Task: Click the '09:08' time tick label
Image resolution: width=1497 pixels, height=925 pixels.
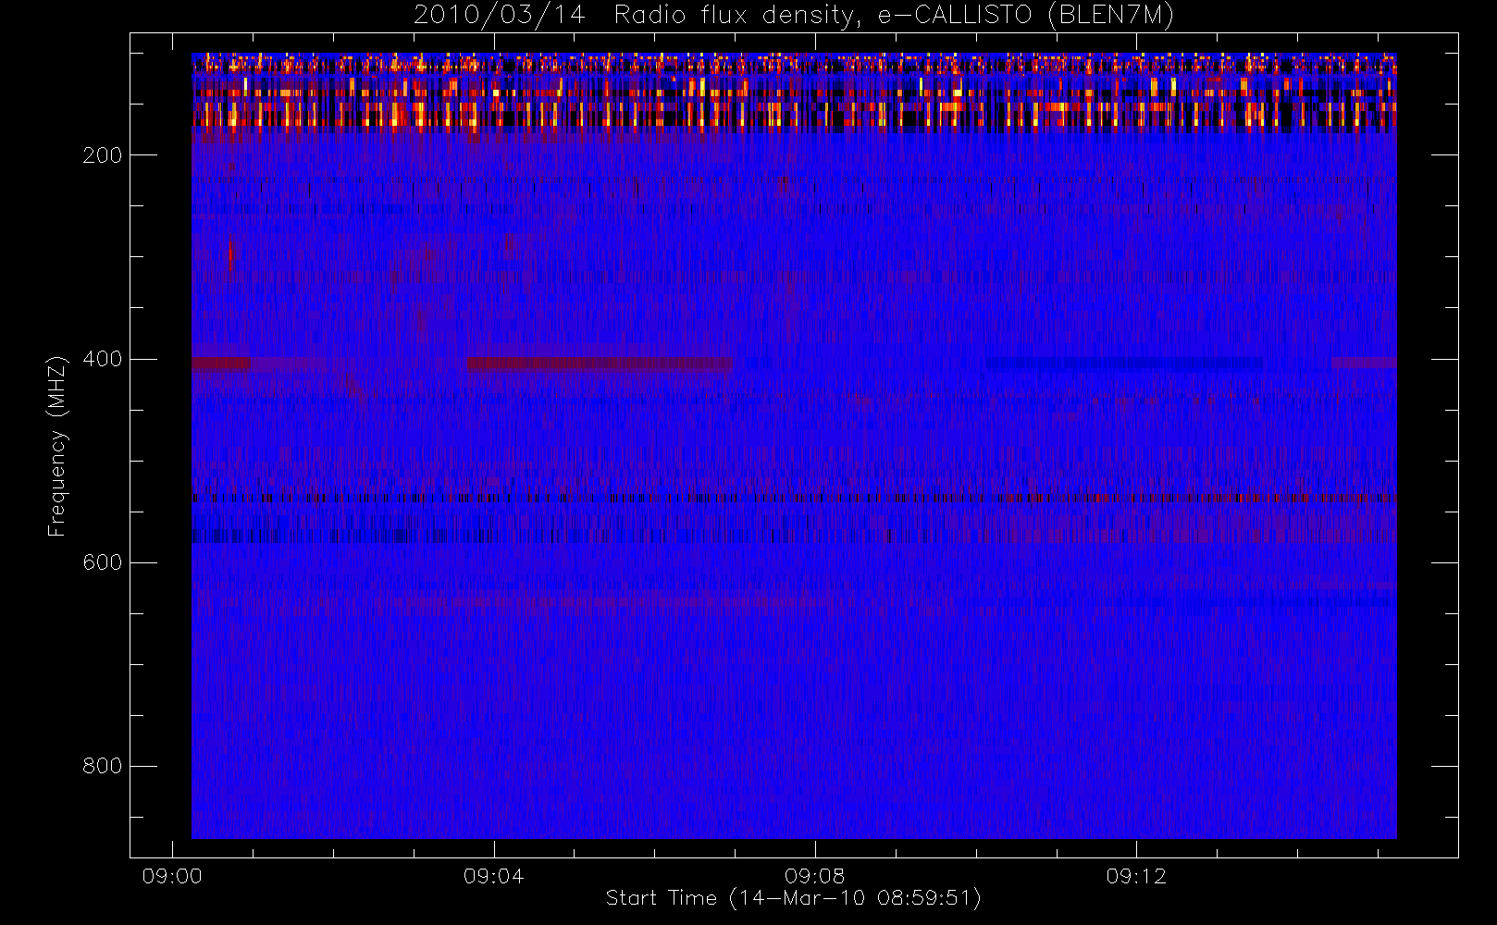Action: [814, 876]
